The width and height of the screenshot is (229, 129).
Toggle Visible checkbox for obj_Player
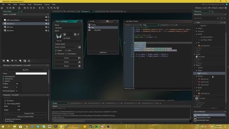[56, 51]
